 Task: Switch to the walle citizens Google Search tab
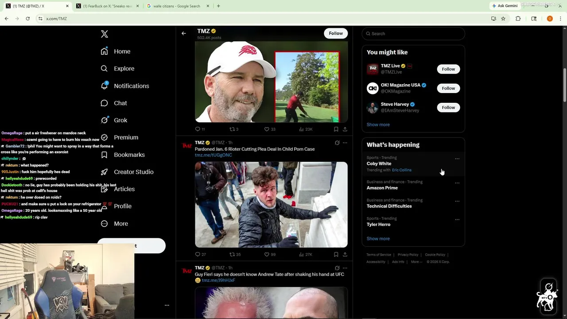(177, 6)
